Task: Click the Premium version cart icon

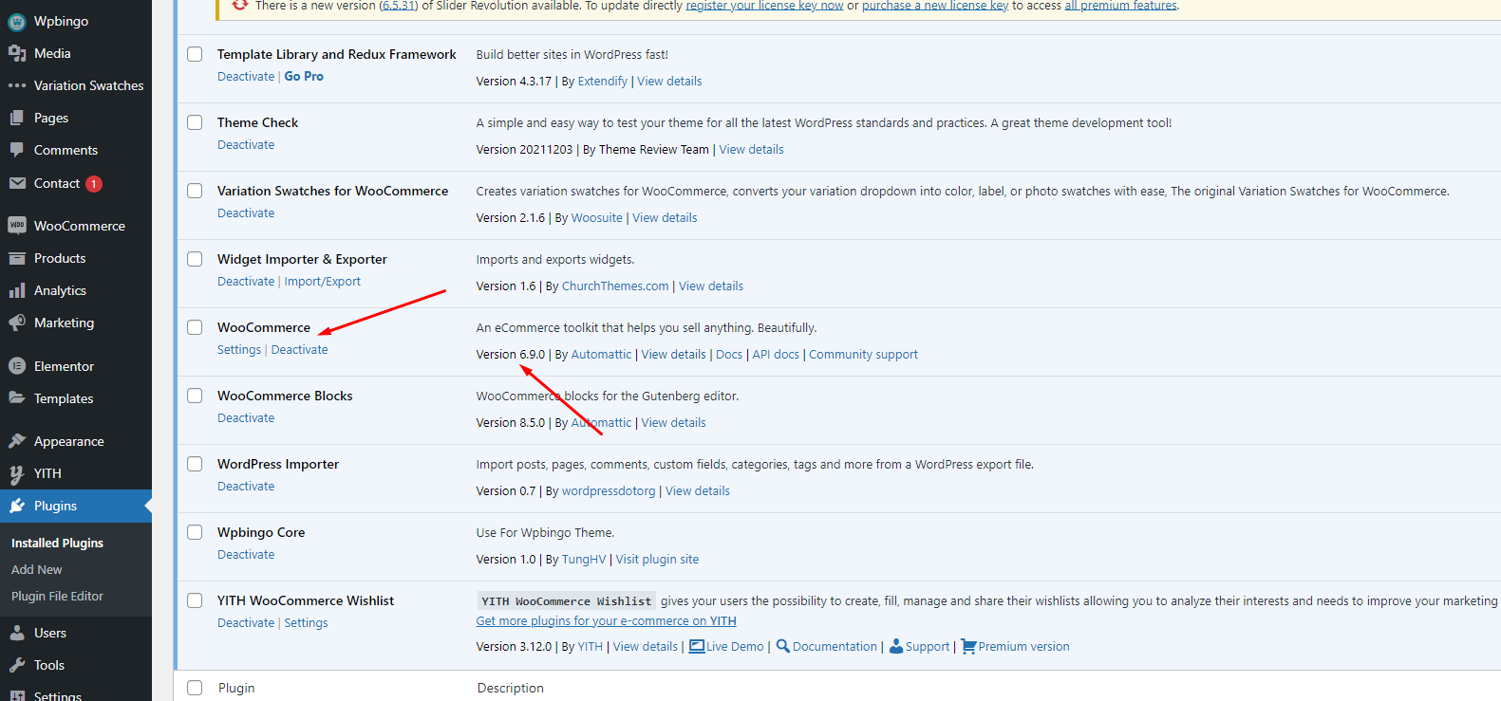Action: [968, 646]
